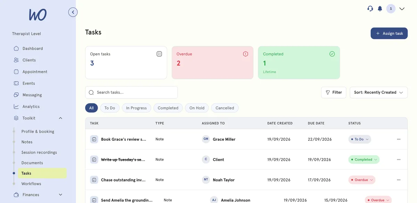
Task: Click the Events ticket icon
Action: tap(16, 83)
